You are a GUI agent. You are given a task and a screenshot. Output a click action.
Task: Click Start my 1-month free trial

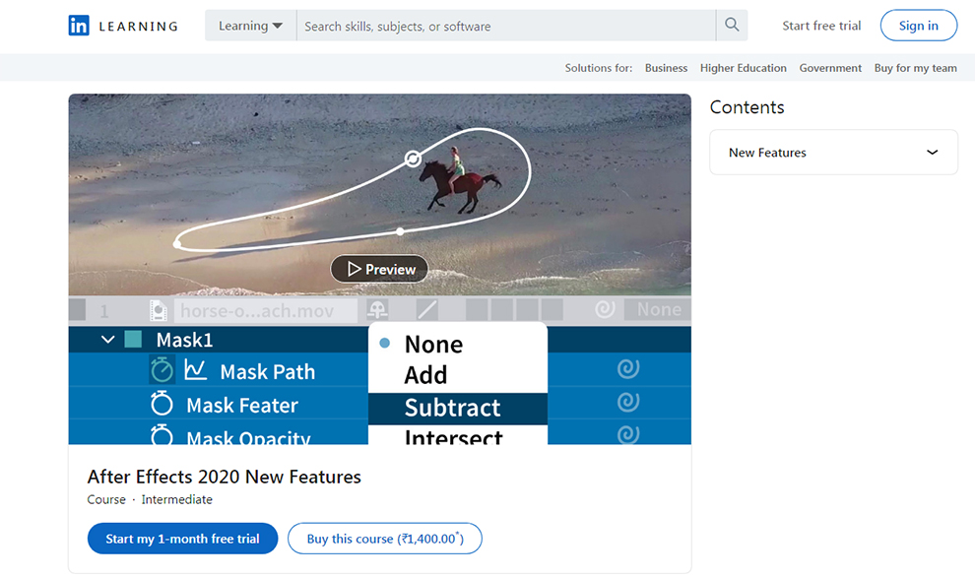pyautogui.click(x=183, y=539)
